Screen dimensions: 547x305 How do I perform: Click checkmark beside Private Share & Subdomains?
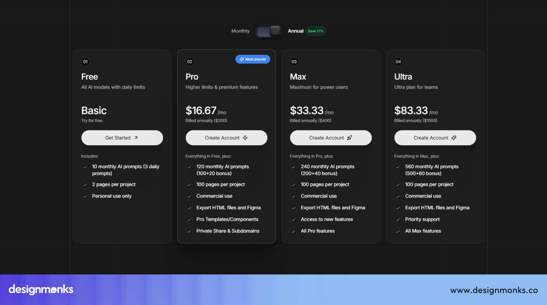pos(189,231)
